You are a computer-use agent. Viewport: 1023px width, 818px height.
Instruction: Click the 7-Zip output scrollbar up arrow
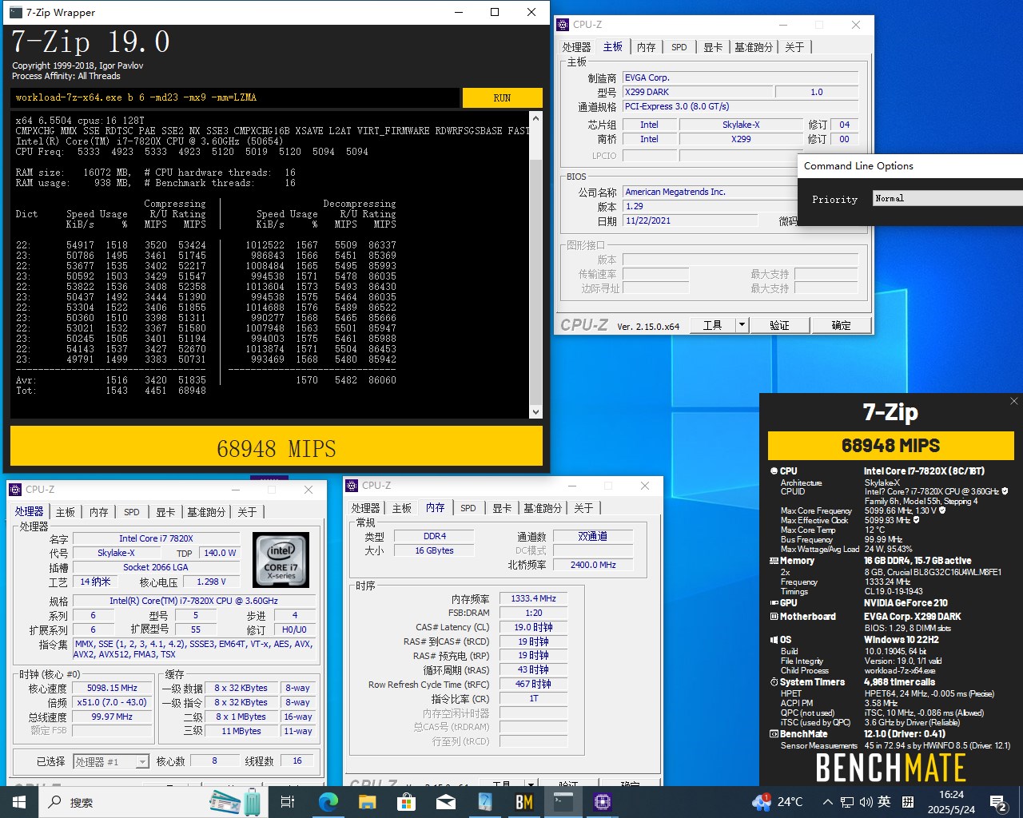pyautogui.click(x=535, y=118)
